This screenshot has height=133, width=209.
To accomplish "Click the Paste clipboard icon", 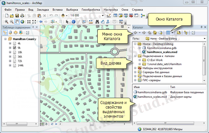I will (39, 16).
